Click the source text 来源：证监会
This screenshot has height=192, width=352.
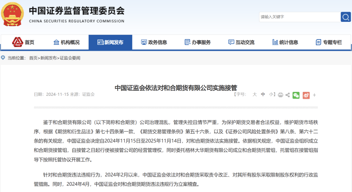tap(82, 94)
